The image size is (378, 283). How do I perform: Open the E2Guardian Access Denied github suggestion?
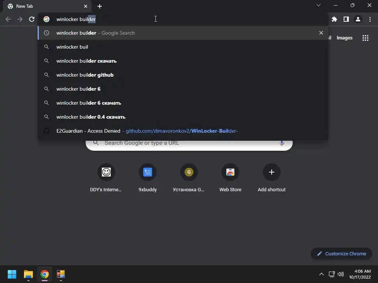coord(183,131)
